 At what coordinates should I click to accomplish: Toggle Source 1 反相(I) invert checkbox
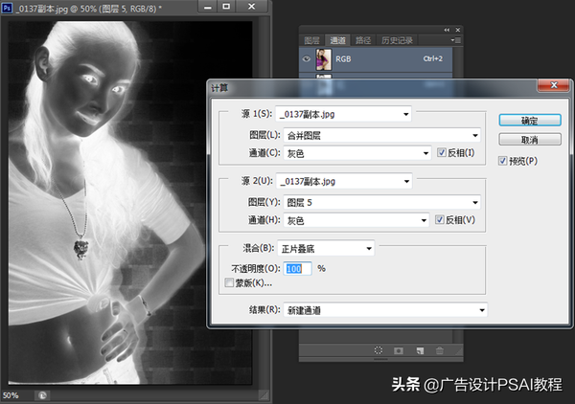tap(442, 152)
